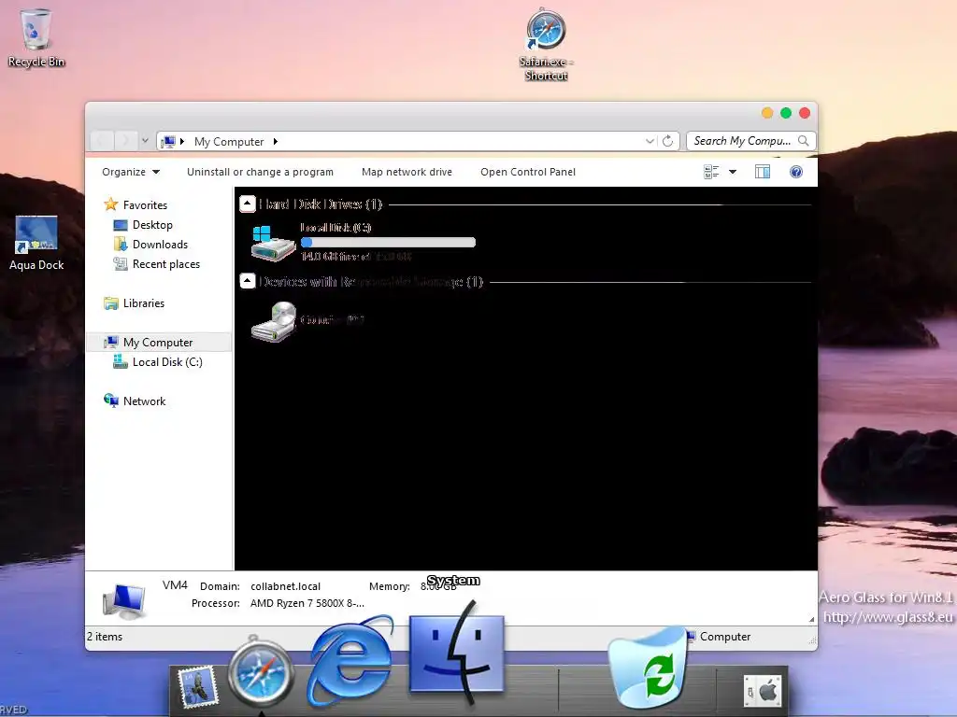This screenshot has width=957, height=717.
Task: Click the VM4 computer icon in details pane
Action: (x=124, y=600)
